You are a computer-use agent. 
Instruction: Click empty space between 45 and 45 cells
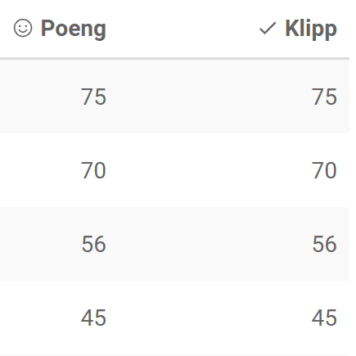209,318
